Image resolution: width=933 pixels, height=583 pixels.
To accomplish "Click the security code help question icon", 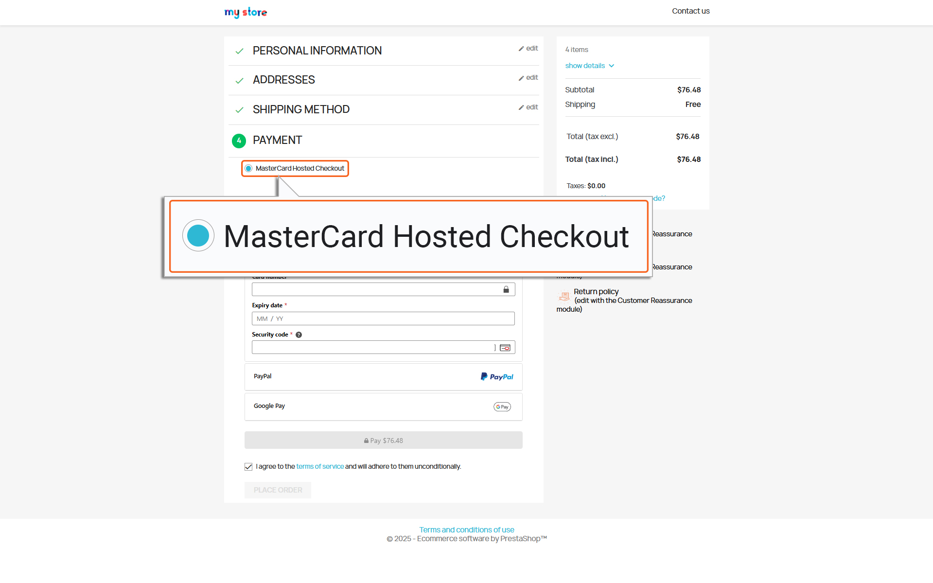I will click(x=299, y=335).
